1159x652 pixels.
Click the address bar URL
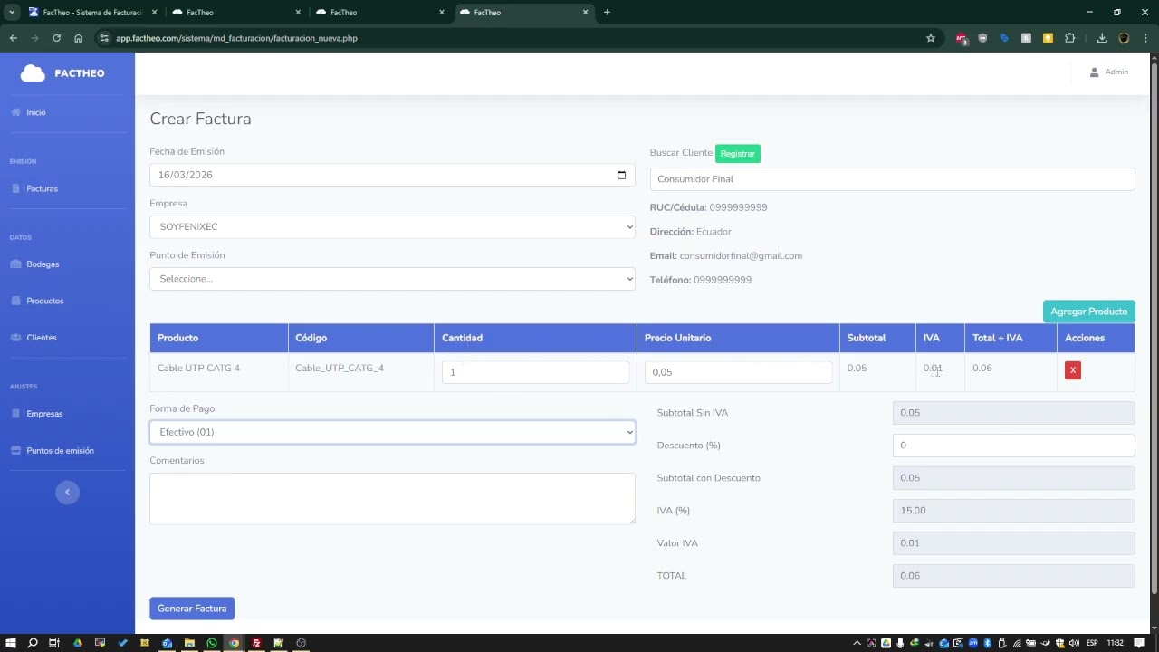(x=236, y=38)
